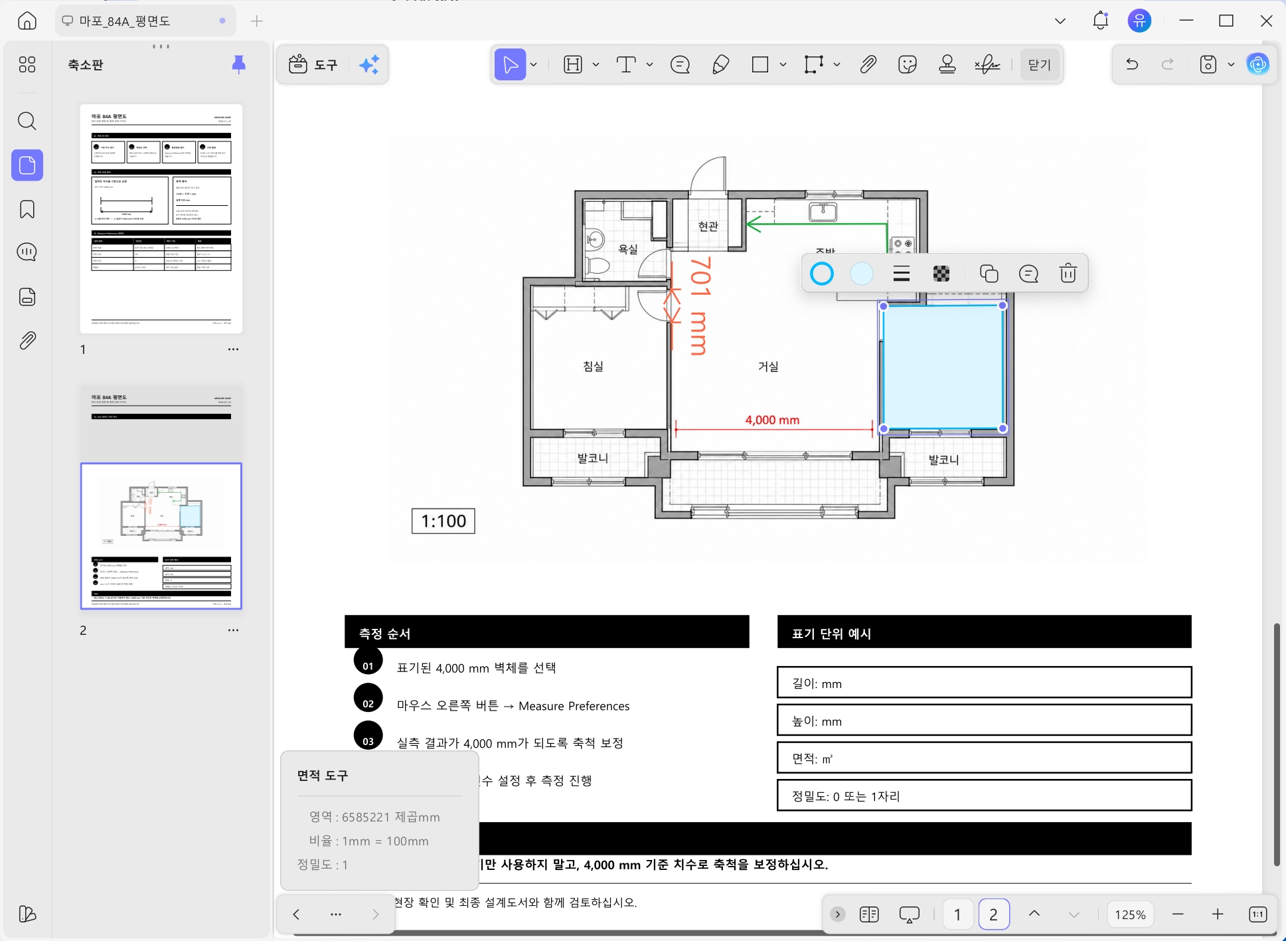Select the highlight text tool
Viewport: 1286px width, 941px height.
[573, 64]
